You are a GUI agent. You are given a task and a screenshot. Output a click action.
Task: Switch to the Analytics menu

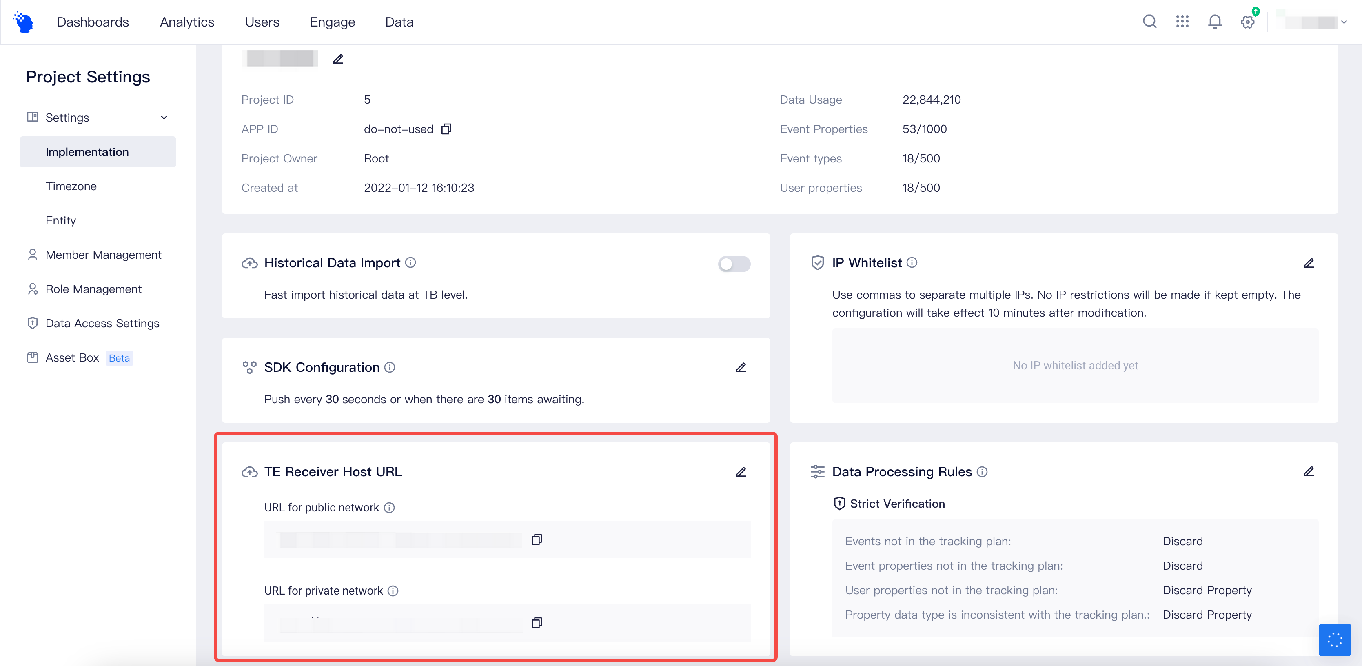click(186, 22)
